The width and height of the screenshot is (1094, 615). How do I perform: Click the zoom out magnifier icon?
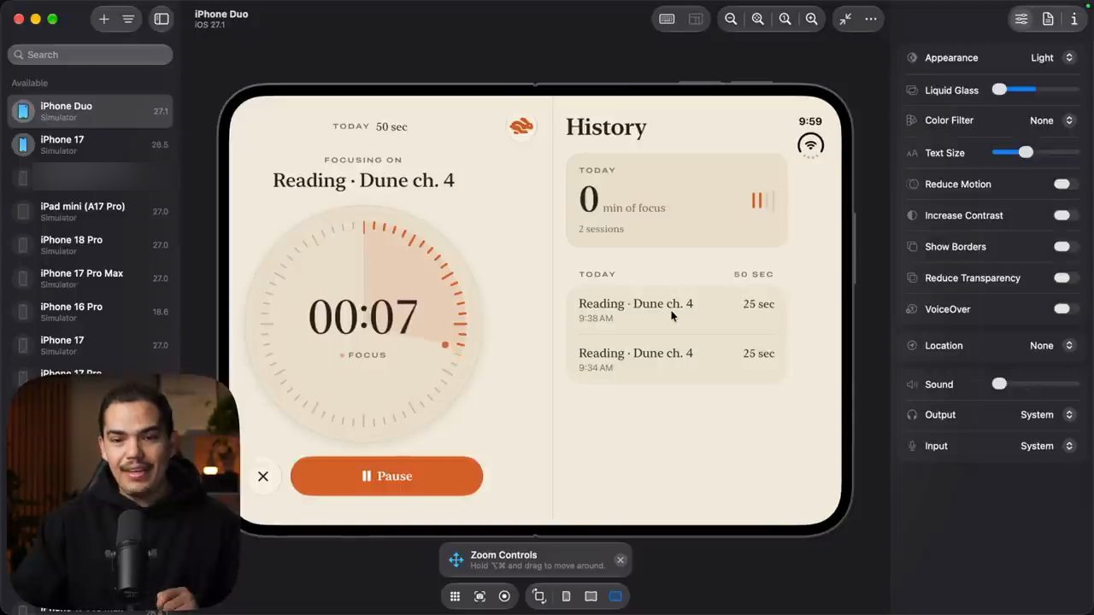coord(731,19)
